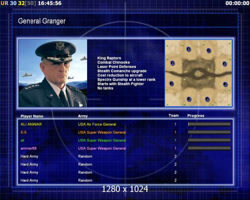Click the 00:00:00 timer at top right
250x200 pixels.
click(x=237, y=3)
